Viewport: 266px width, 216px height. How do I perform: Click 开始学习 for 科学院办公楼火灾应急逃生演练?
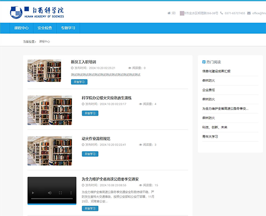pos(90,113)
